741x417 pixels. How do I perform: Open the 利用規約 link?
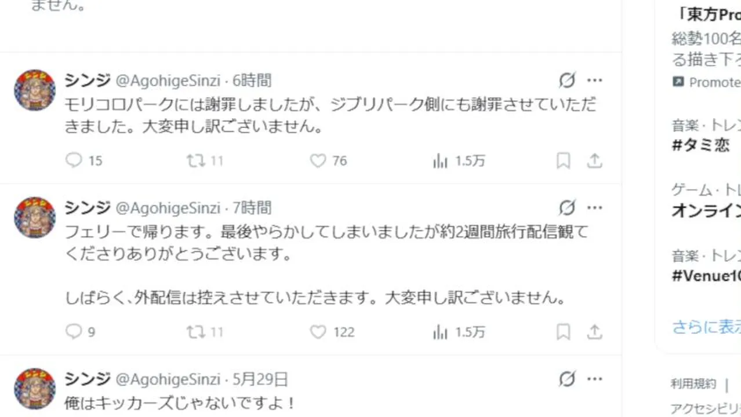[x=693, y=383]
